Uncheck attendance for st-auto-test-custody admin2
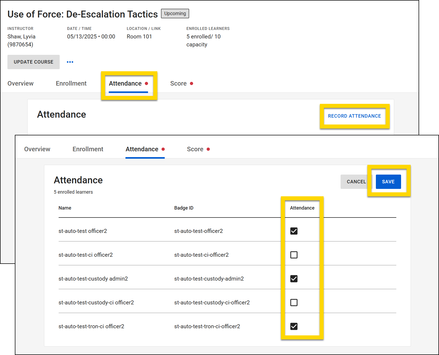 click(x=294, y=279)
